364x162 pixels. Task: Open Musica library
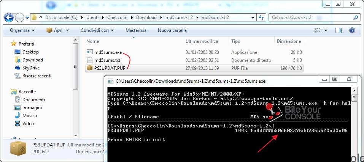pos(30,115)
